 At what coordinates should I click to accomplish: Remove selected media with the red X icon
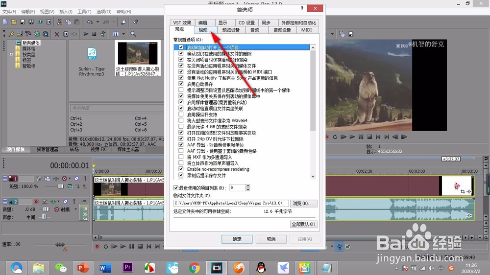[x=57, y=34]
